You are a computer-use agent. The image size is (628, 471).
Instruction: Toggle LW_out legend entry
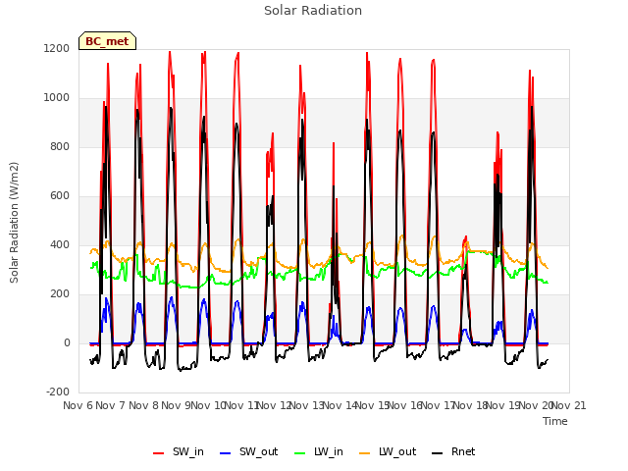pyautogui.click(x=388, y=451)
